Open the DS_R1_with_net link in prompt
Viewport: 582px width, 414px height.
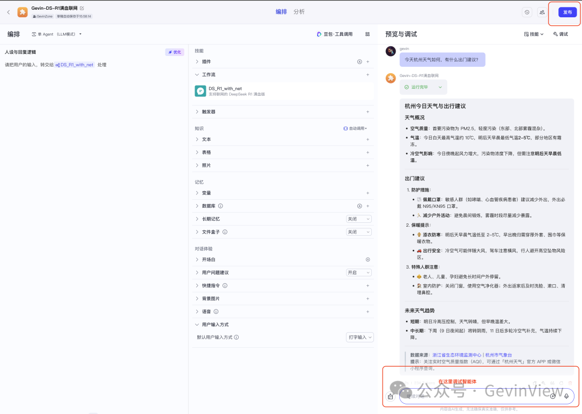74,65
